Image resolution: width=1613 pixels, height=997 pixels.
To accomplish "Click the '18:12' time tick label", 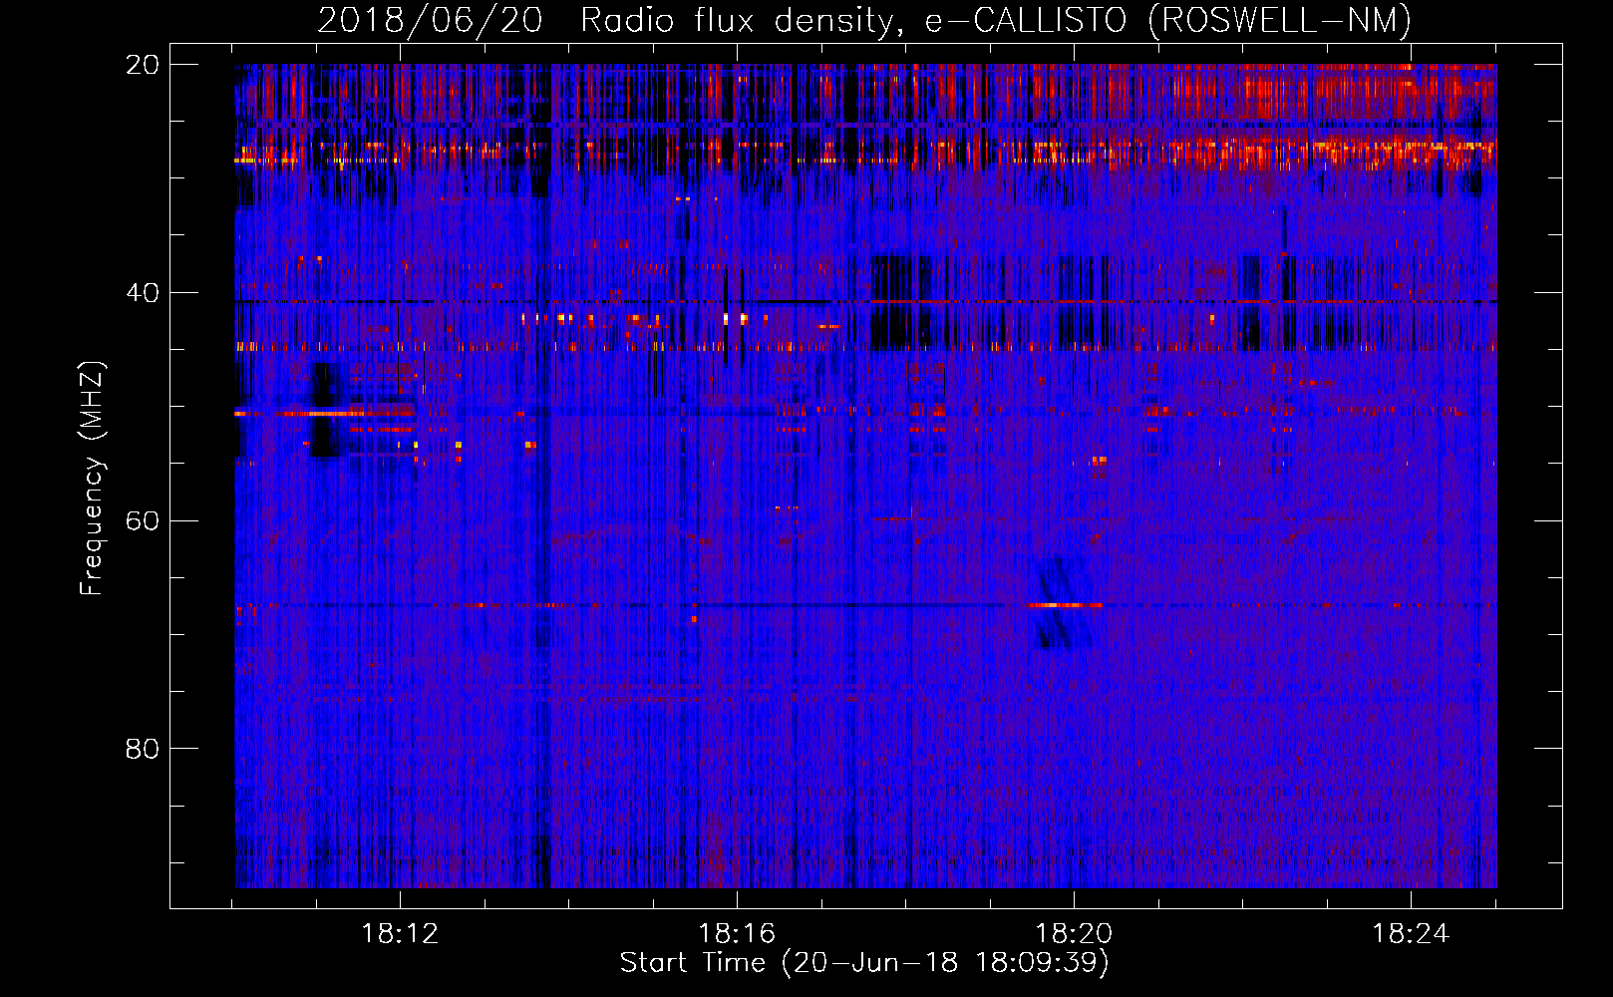I will pos(400,934).
